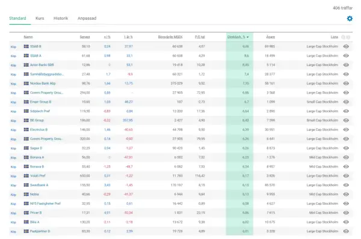Toggle watch eye for BE Group row

tap(346, 120)
